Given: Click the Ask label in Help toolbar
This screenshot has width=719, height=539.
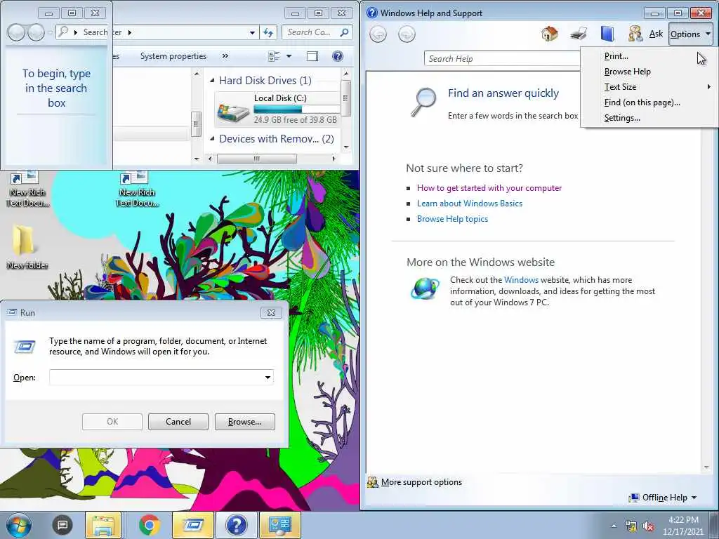Looking at the screenshot, I should [657, 34].
